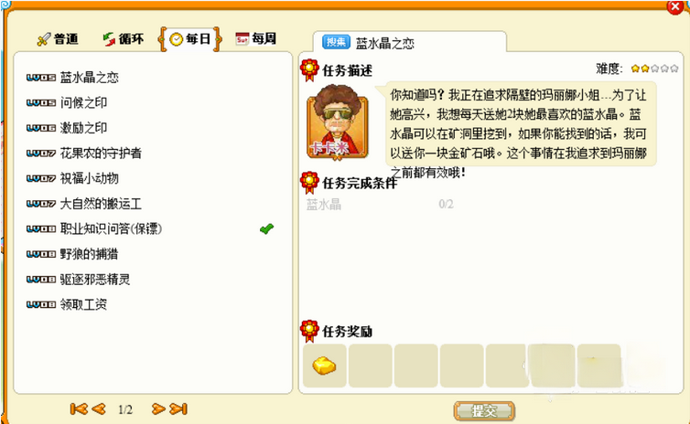Close the quest window

(x=675, y=6)
